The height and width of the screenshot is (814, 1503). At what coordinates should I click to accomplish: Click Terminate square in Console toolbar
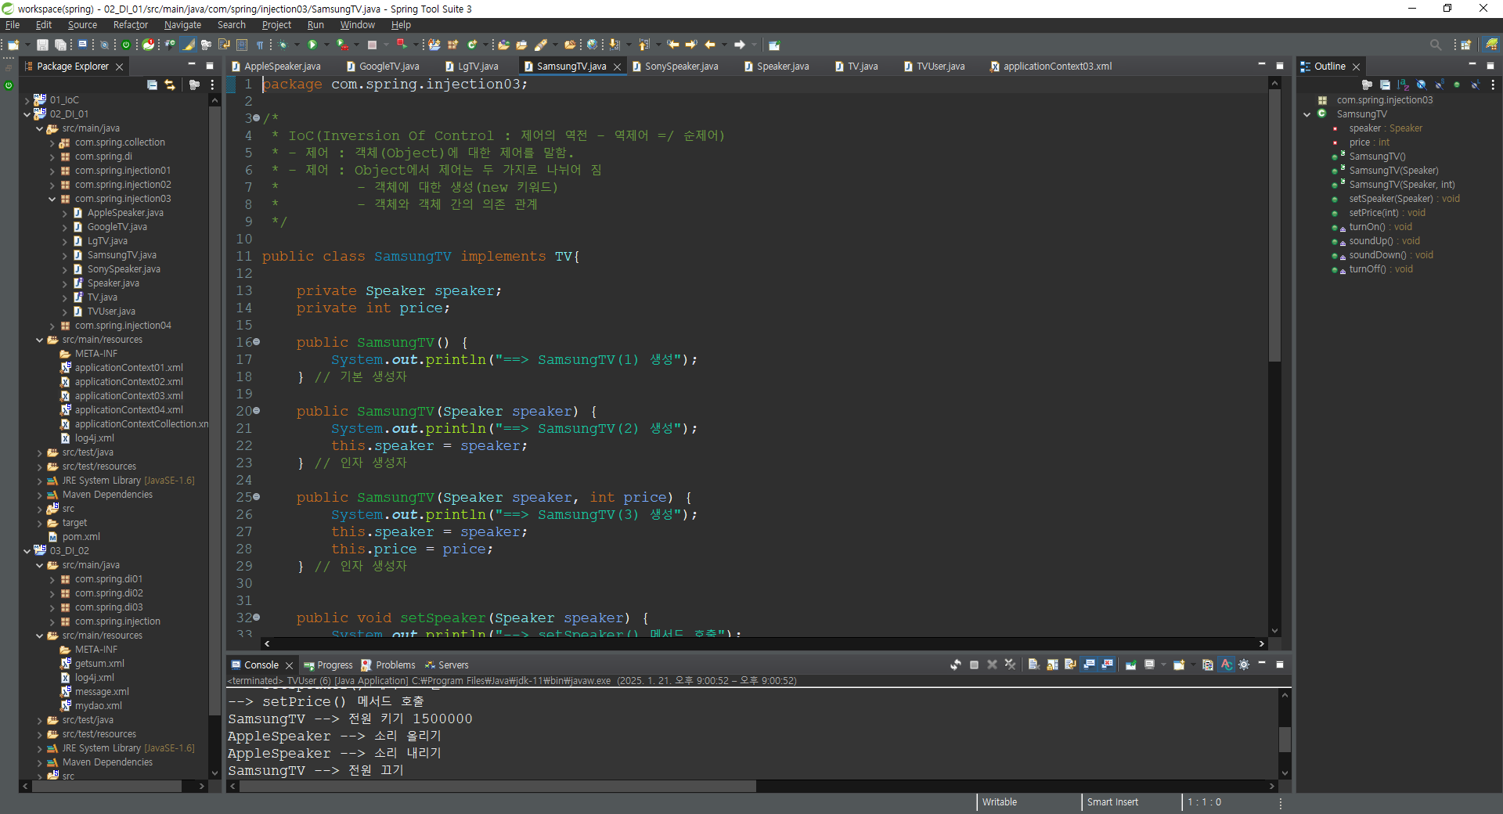pos(974,665)
